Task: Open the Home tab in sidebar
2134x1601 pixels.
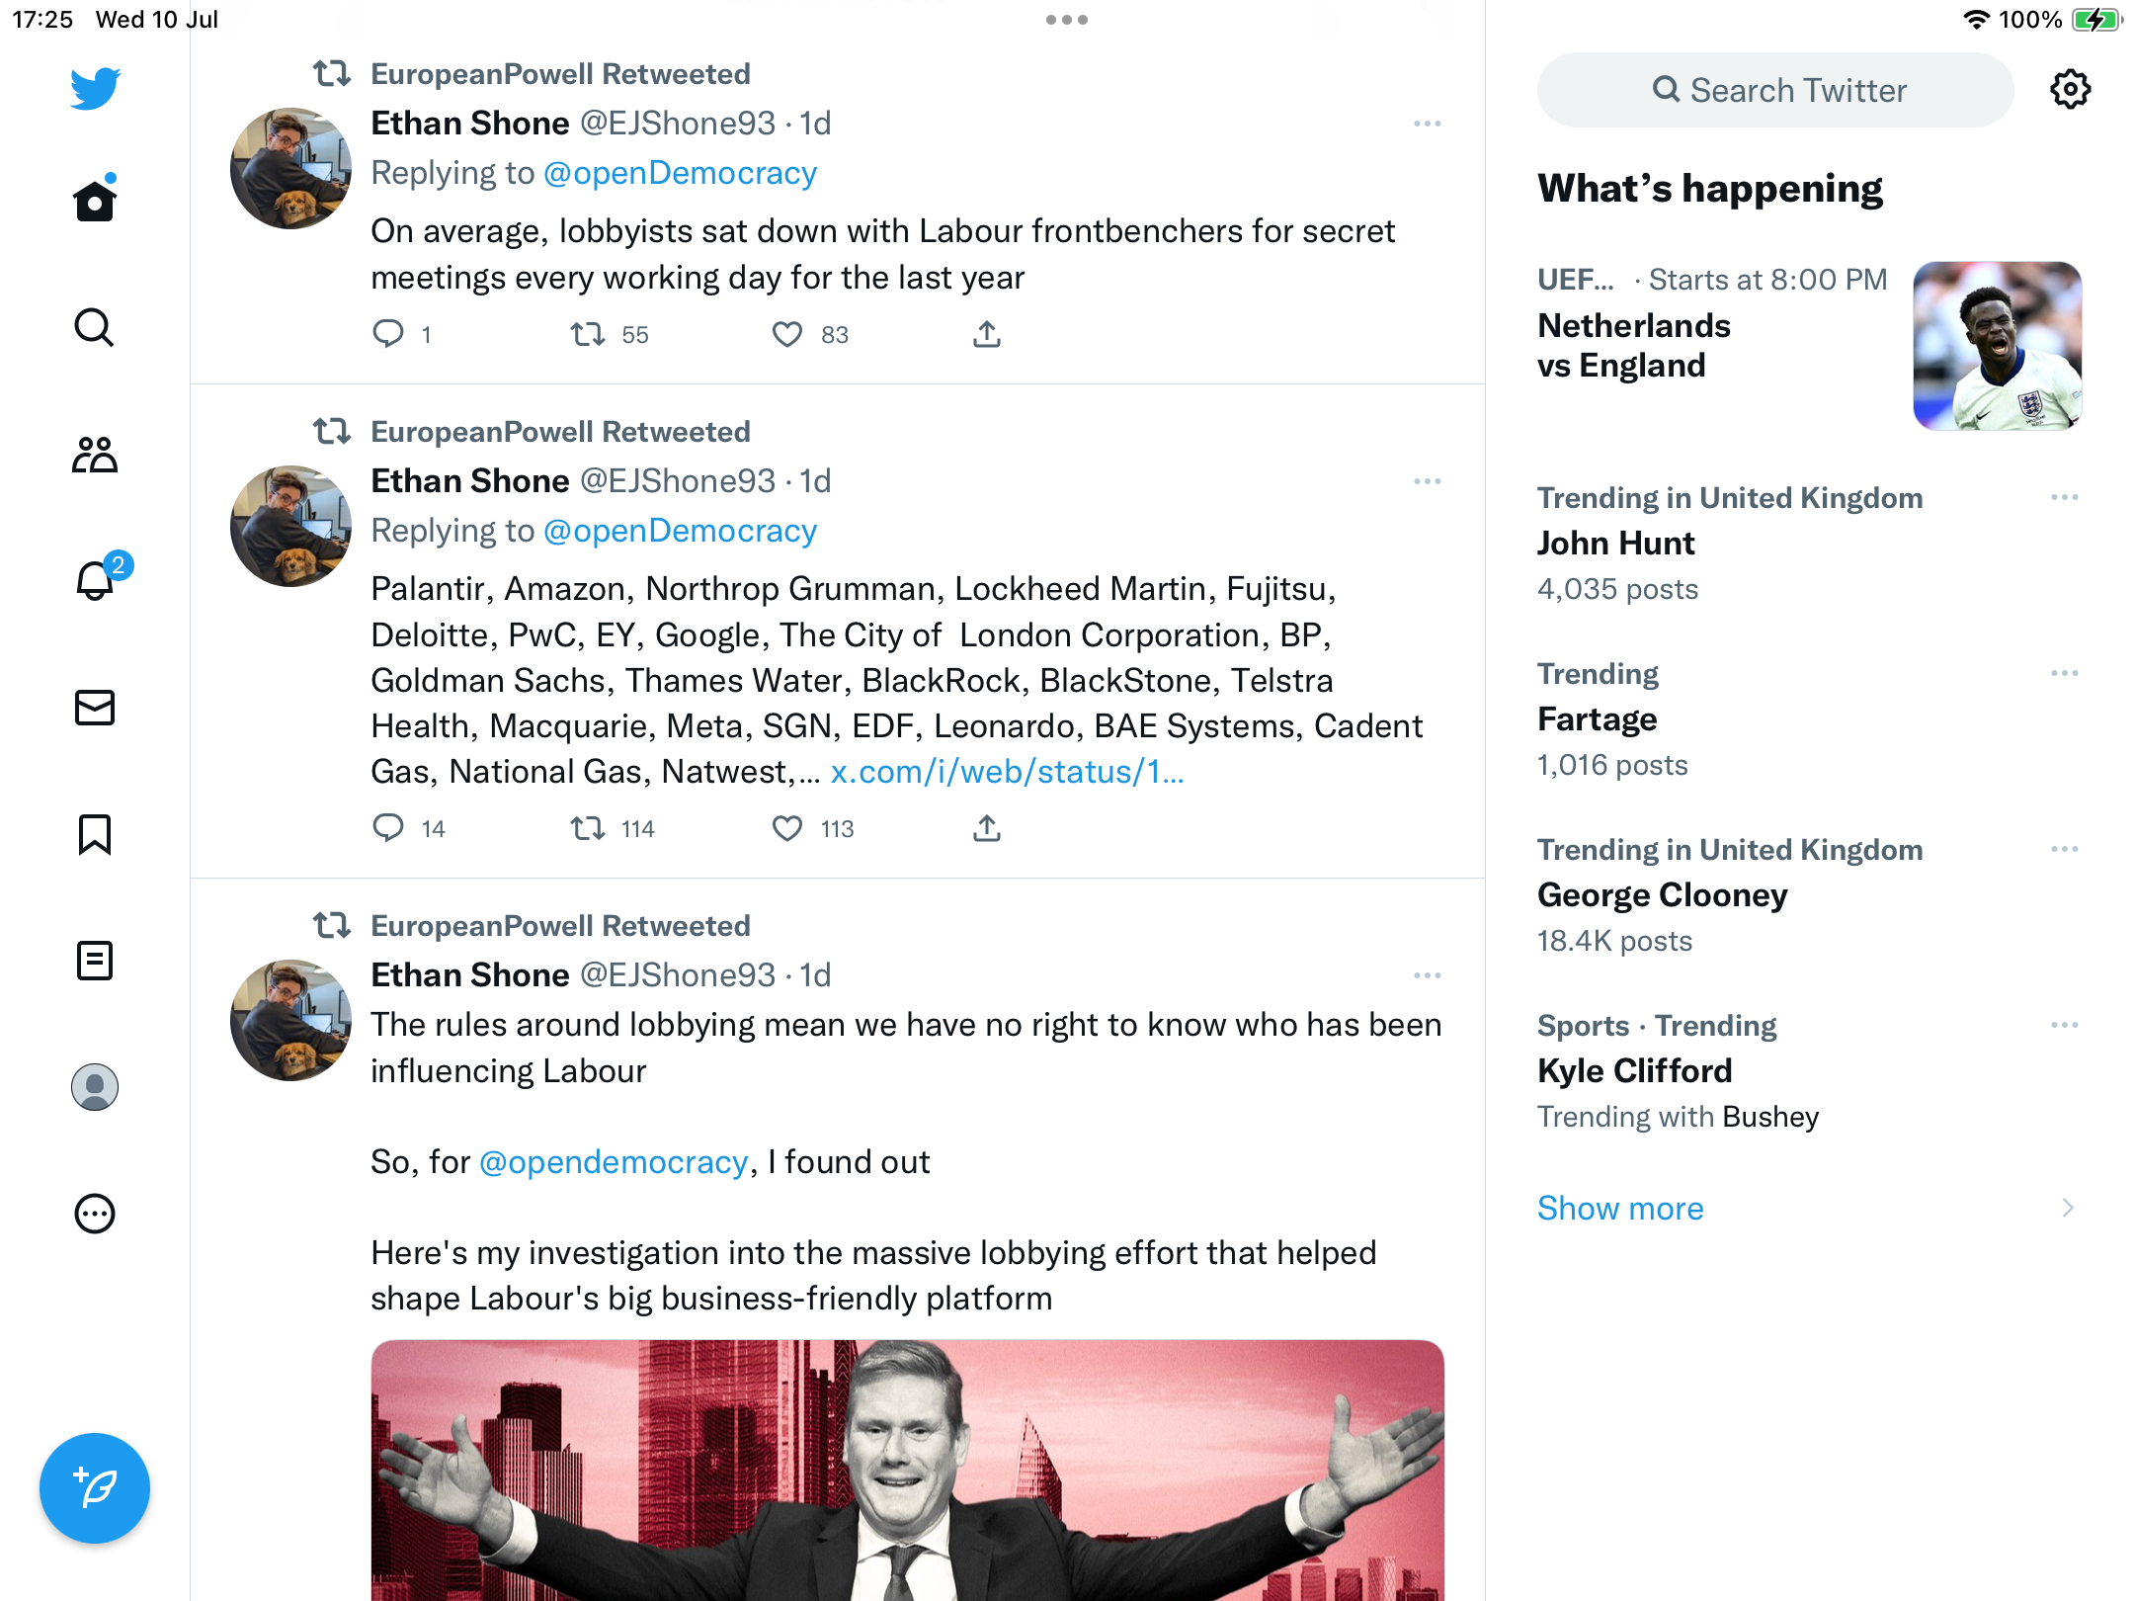Action: [95, 202]
